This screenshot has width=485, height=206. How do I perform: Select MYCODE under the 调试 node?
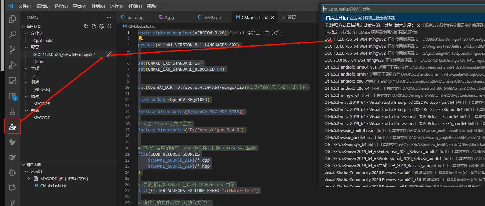(42, 103)
